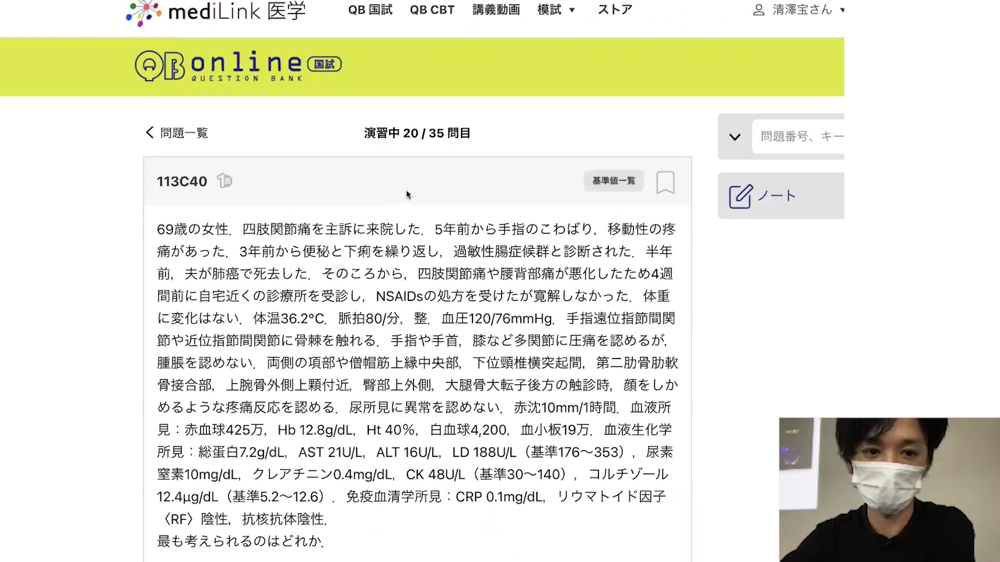Screen dimensions: 1000x562
Task: Open 講義動画 menu item
Action: coord(496,10)
